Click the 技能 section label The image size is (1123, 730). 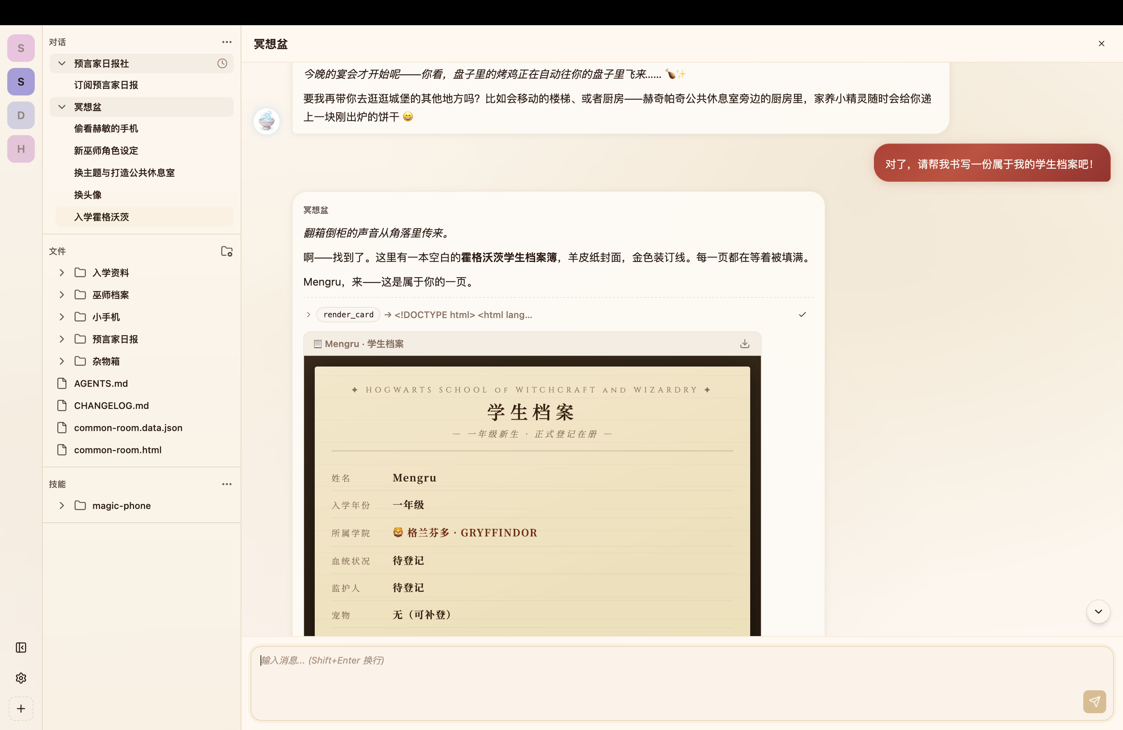[x=58, y=484]
